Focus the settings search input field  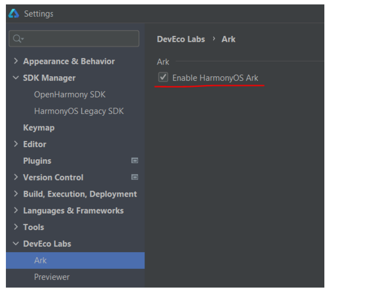[x=79, y=39]
